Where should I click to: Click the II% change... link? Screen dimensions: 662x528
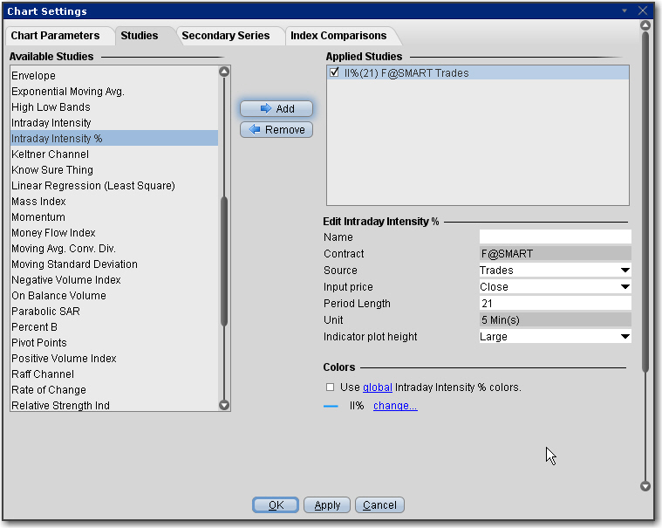tap(395, 406)
